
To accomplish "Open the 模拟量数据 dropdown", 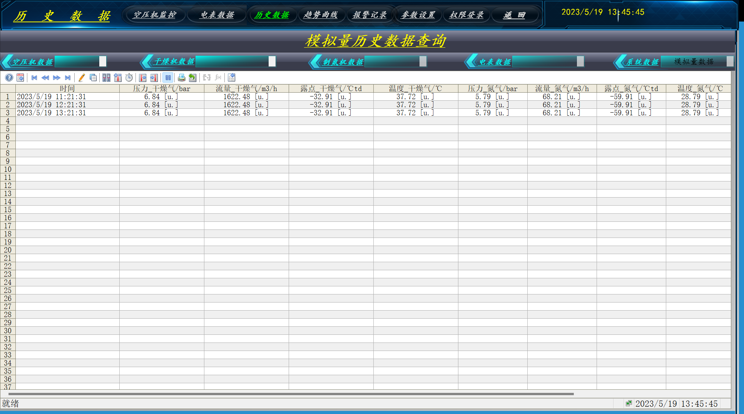I will tap(697, 62).
